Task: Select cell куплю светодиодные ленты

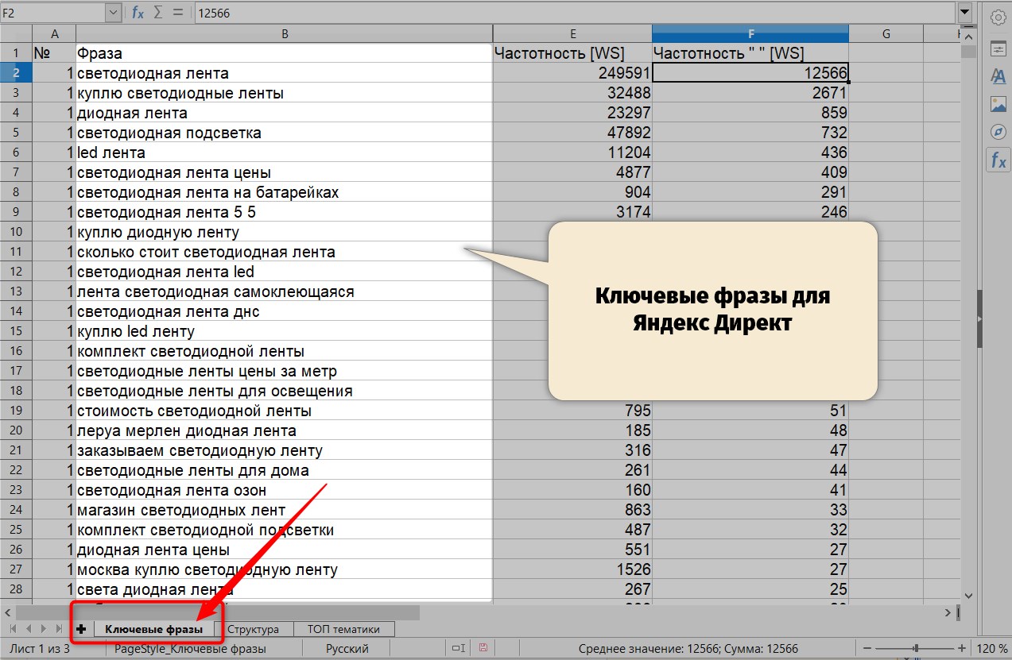Action: pos(285,93)
